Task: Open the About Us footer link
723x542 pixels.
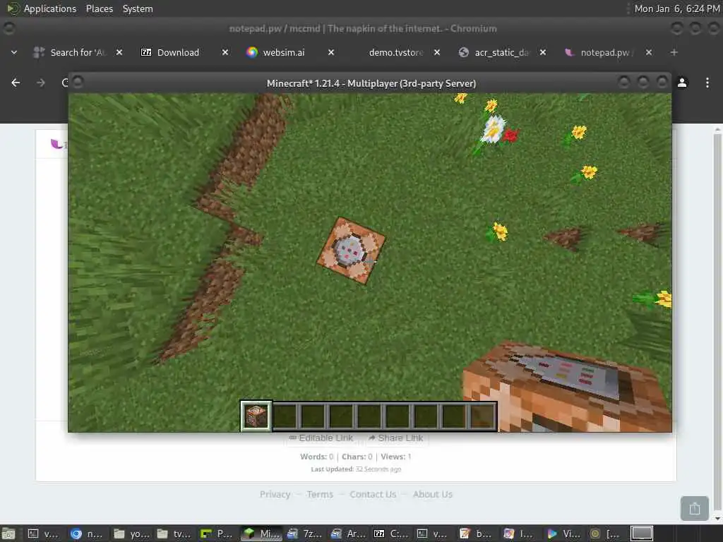Action: point(433,494)
